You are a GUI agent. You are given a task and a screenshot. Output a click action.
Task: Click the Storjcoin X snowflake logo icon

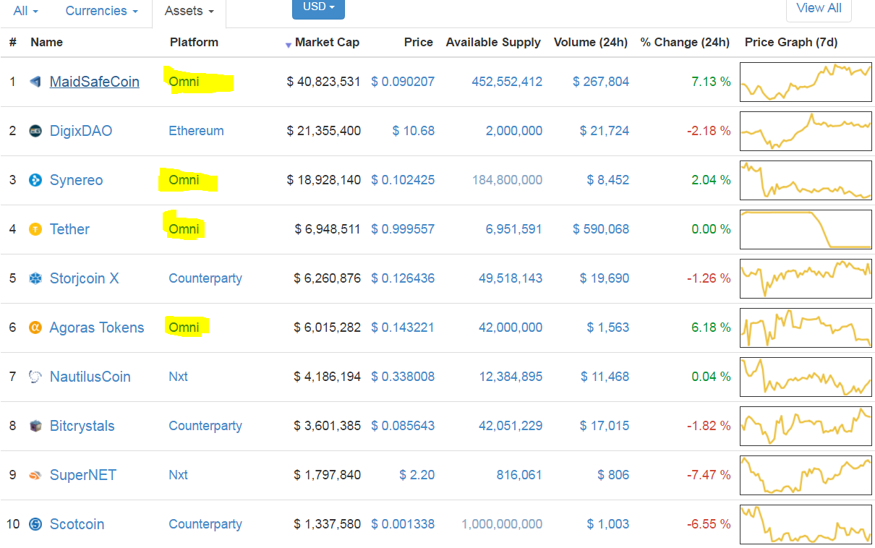coord(35,278)
